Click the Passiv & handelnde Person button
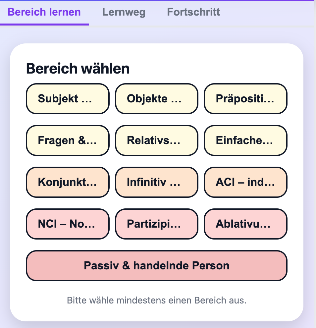The width and height of the screenshot is (316, 328). 156,266
